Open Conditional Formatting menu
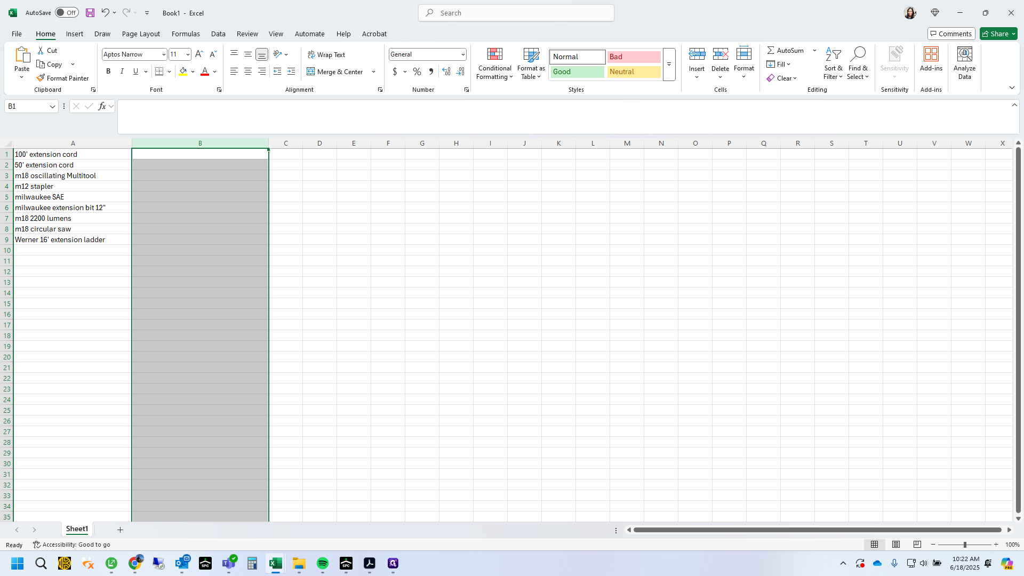Screen dimensions: 1024x576 pyautogui.click(x=494, y=63)
